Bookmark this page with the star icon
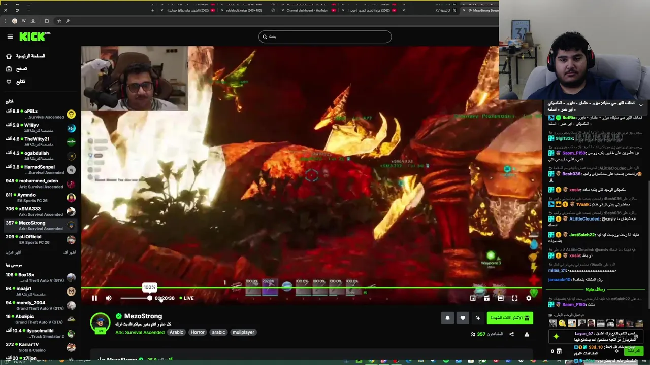 59,21
